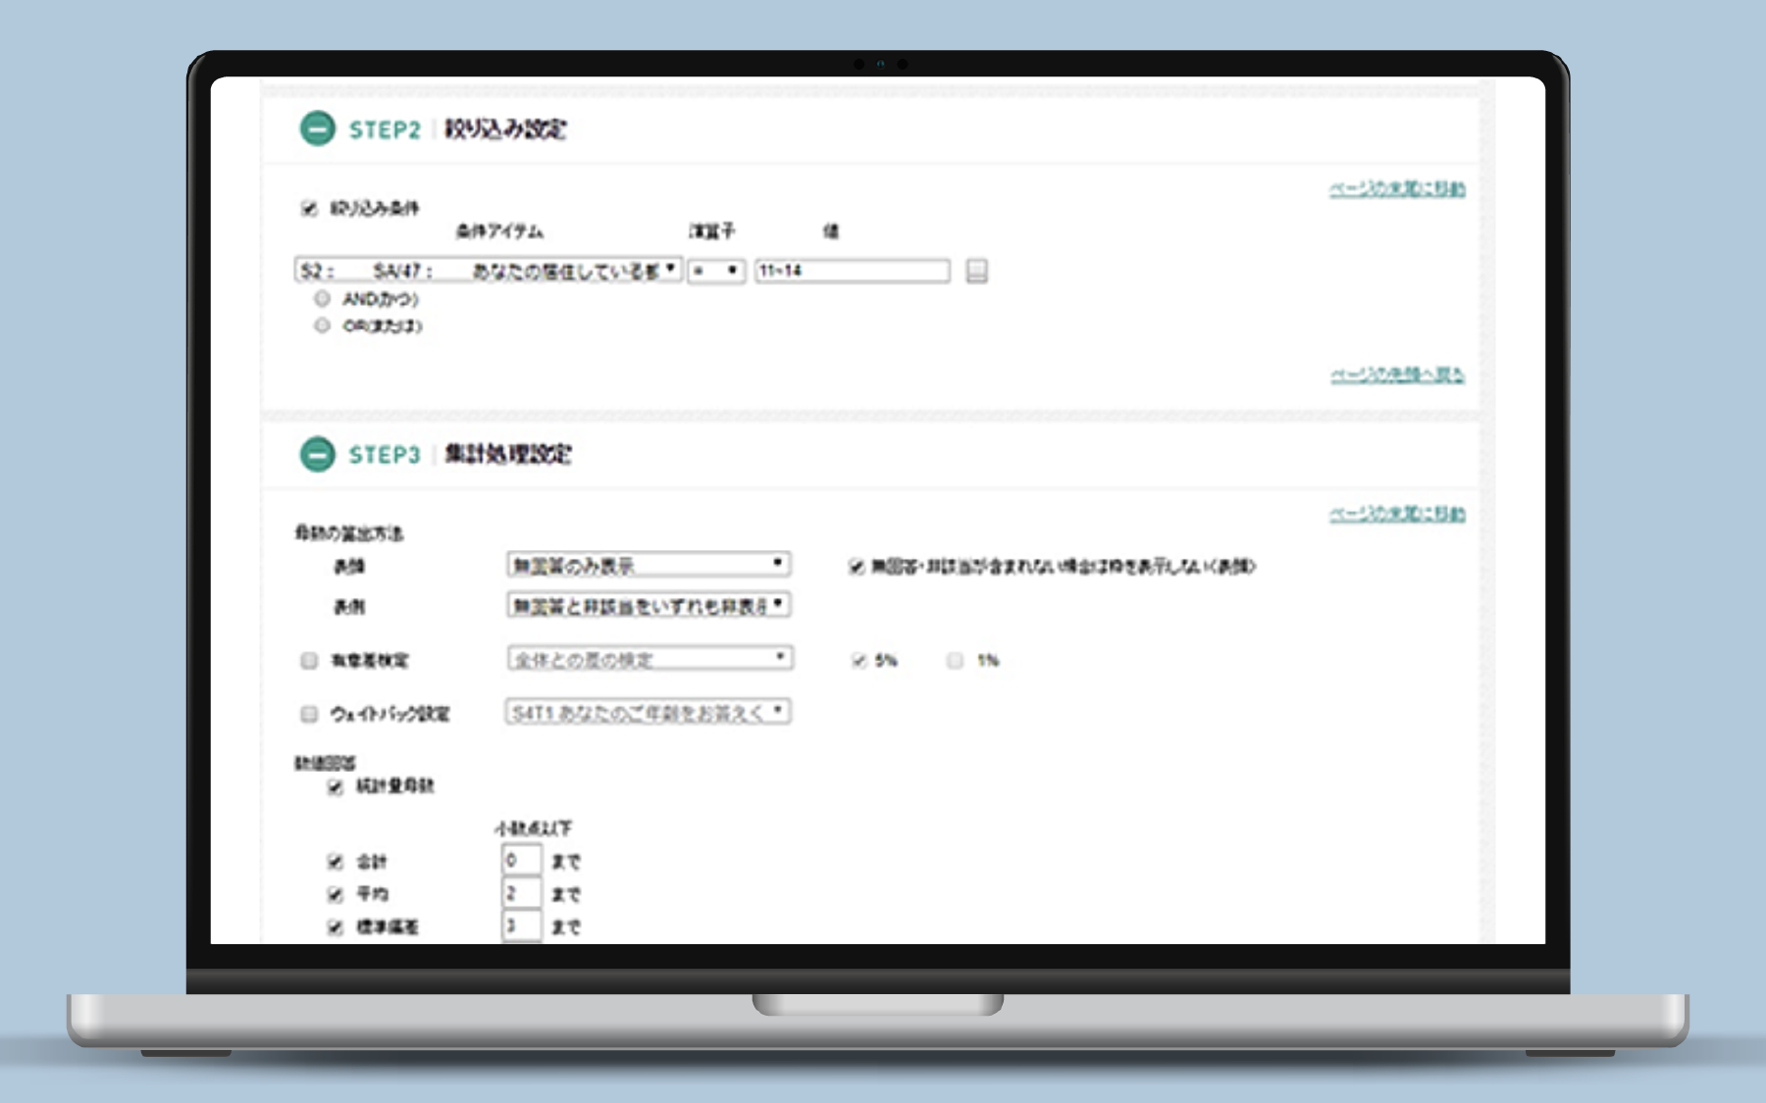Click the decimal places field for 合計

(521, 861)
